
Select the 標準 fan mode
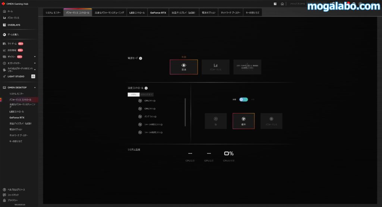point(243,121)
